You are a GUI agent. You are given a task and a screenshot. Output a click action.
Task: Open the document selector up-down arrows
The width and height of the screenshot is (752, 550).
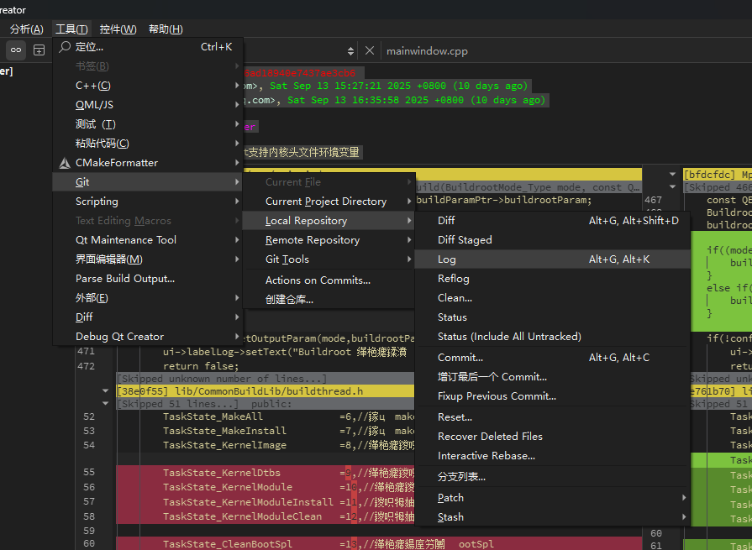[350, 50]
